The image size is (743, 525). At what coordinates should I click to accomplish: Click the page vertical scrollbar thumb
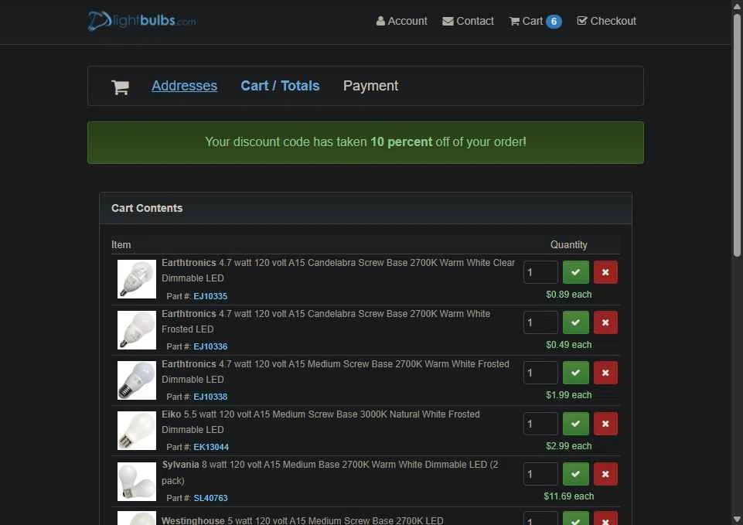737,135
